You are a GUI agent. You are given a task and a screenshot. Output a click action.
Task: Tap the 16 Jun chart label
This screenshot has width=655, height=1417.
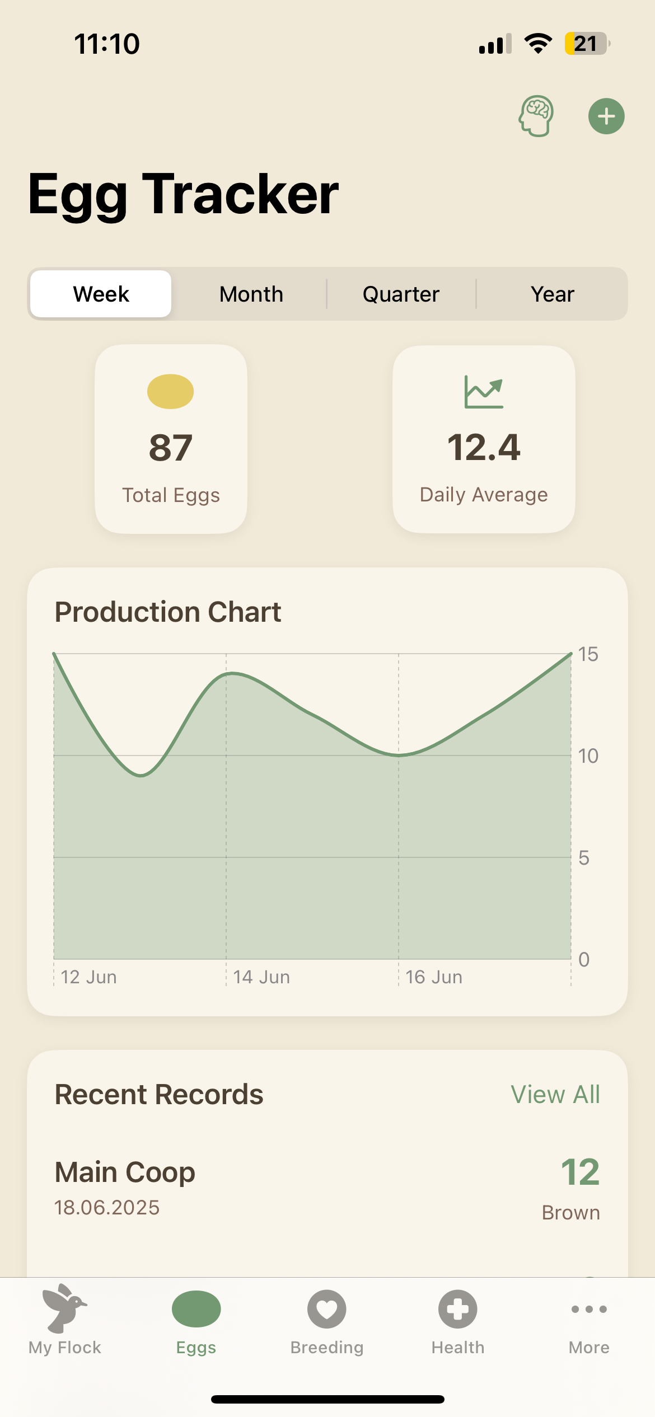pyautogui.click(x=433, y=977)
